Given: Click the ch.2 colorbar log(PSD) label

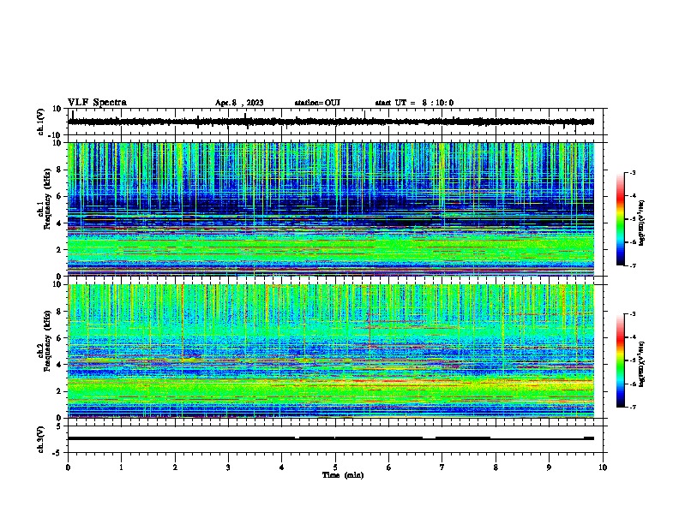Looking at the screenshot, I should tap(642, 365).
